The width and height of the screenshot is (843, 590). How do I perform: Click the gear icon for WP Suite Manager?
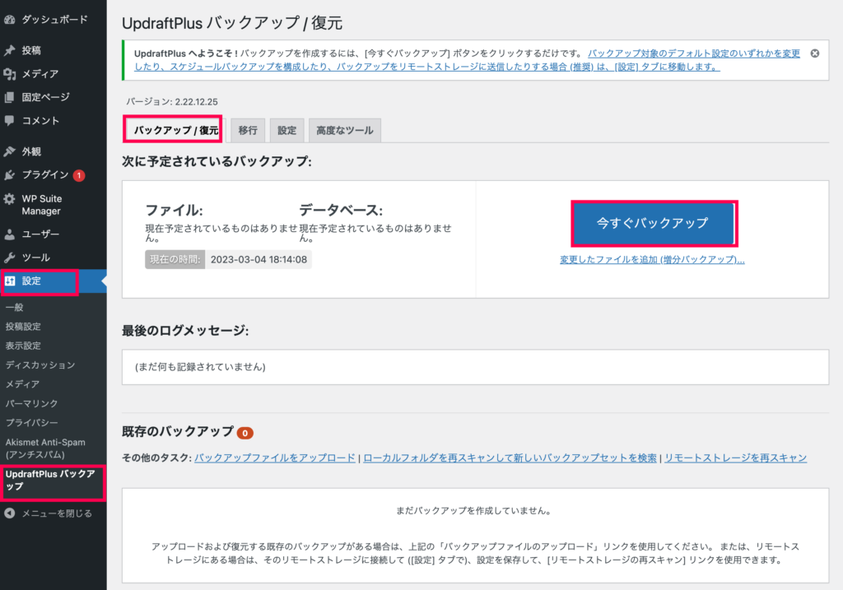(10, 199)
